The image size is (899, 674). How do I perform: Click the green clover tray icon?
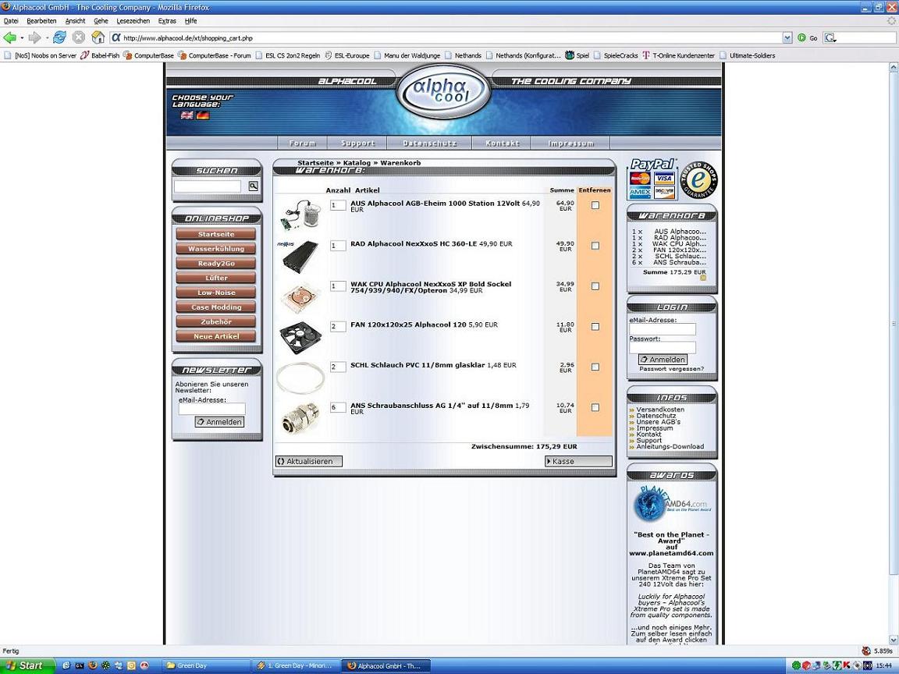(x=796, y=665)
